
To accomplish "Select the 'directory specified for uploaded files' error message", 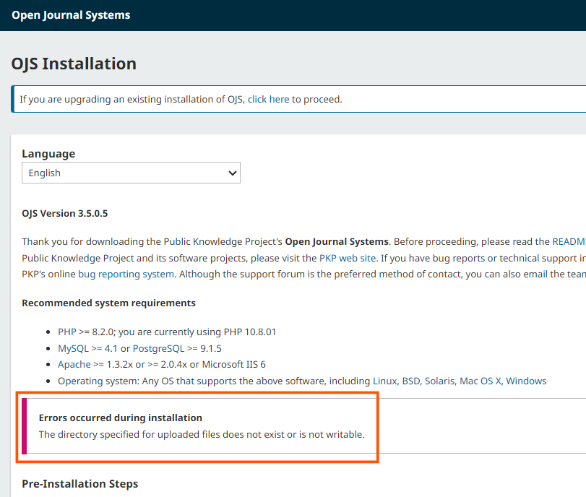I will (x=202, y=435).
